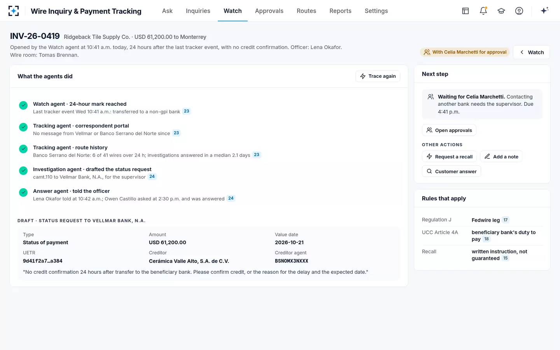560x350 pixels.
Task: Click creditor Cerámica Valle Alto, S.A. de C.V.
Action: [x=189, y=261]
